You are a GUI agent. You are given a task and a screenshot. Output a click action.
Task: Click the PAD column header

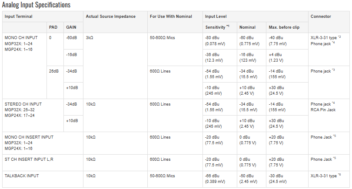[53, 27]
